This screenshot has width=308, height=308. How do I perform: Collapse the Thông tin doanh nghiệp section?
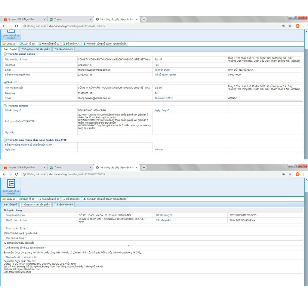click(x=5, y=54)
